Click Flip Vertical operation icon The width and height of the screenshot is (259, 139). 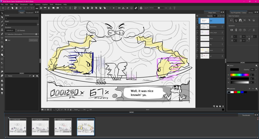(236, 30)
